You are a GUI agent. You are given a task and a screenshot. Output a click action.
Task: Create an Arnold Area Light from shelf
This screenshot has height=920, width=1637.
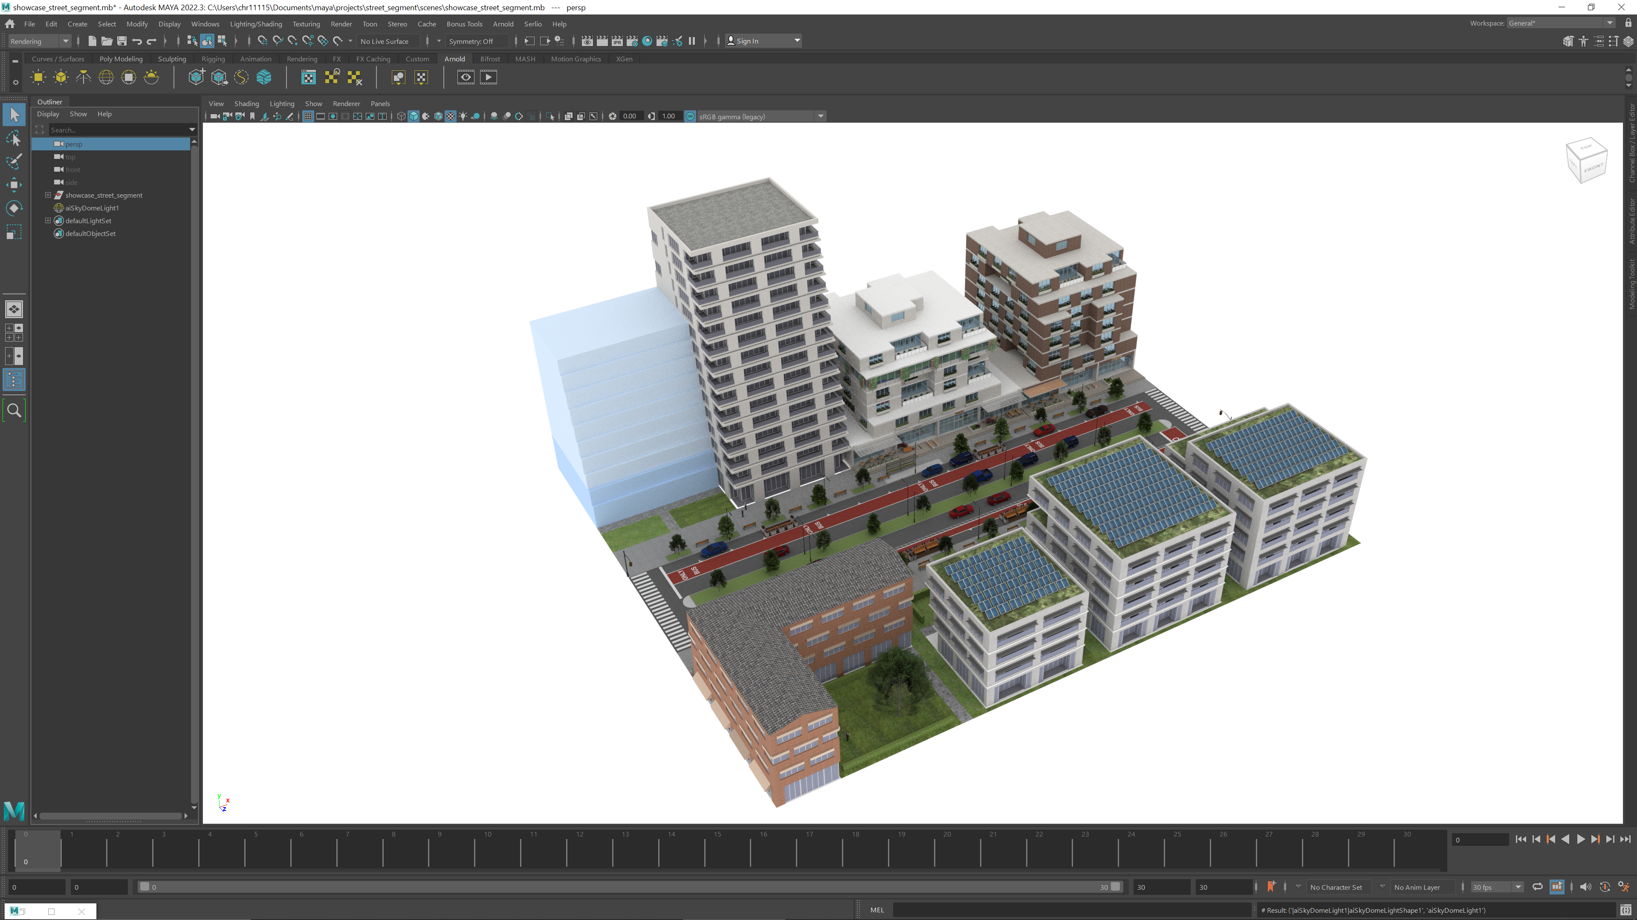tap(38, 78)
